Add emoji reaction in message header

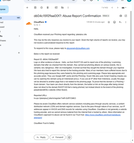click(114, 22)
